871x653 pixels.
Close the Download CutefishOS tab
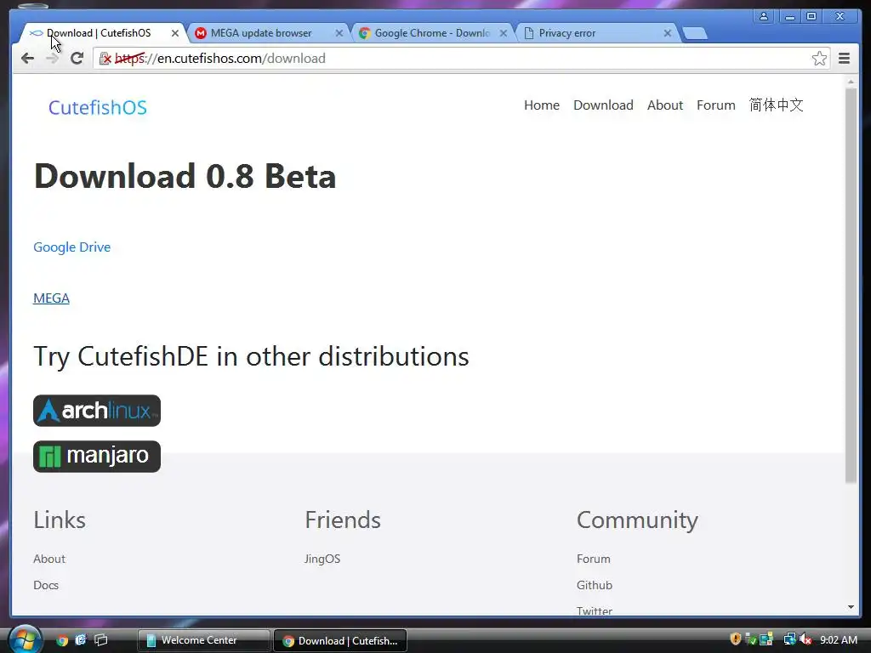tap(175, 33)
